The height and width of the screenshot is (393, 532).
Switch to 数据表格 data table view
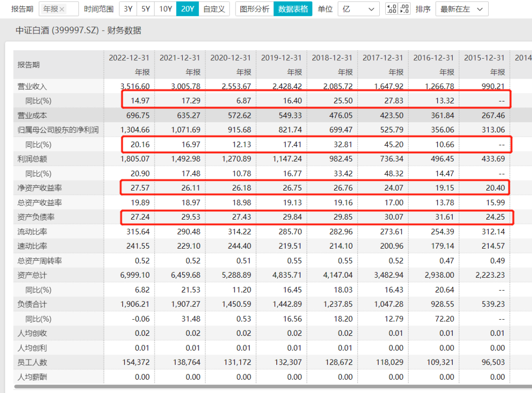click(x=293, y=9)
